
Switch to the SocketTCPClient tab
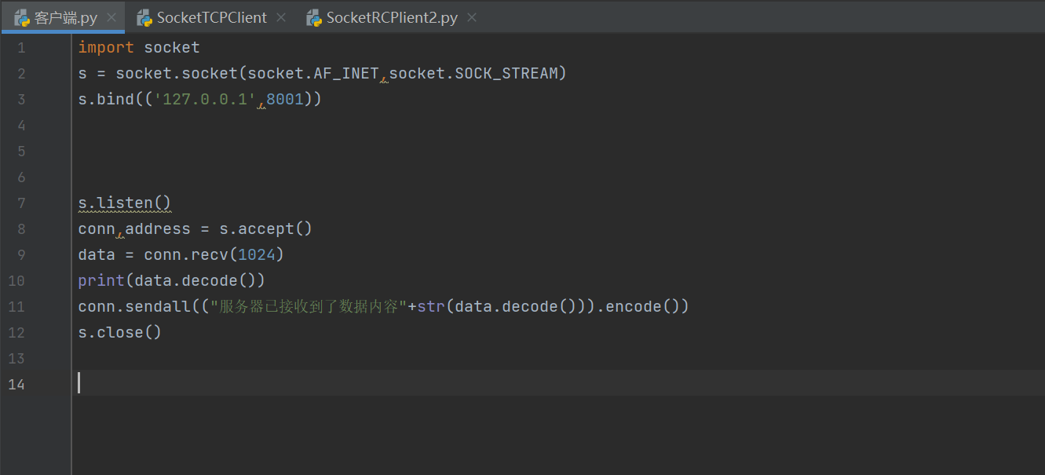coord(211,17)
